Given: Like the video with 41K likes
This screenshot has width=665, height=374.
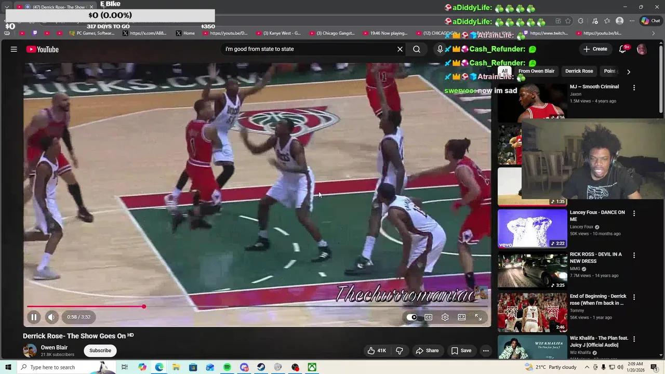Looking at the screenshot, I should click(x=377, y=351).
